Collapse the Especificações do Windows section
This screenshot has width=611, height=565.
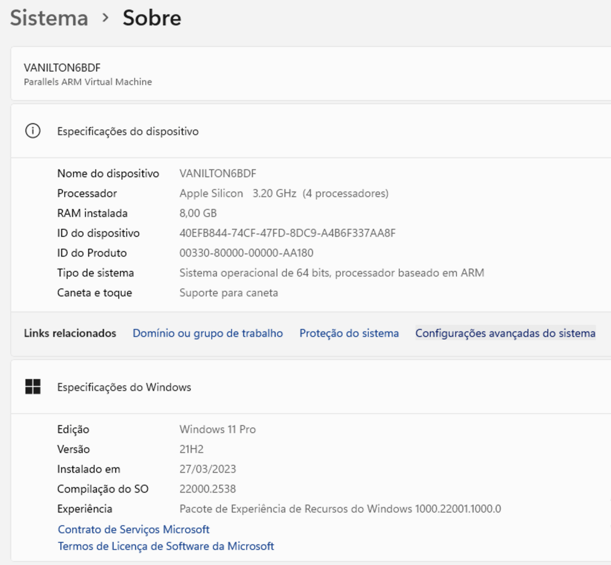point(311,387)
